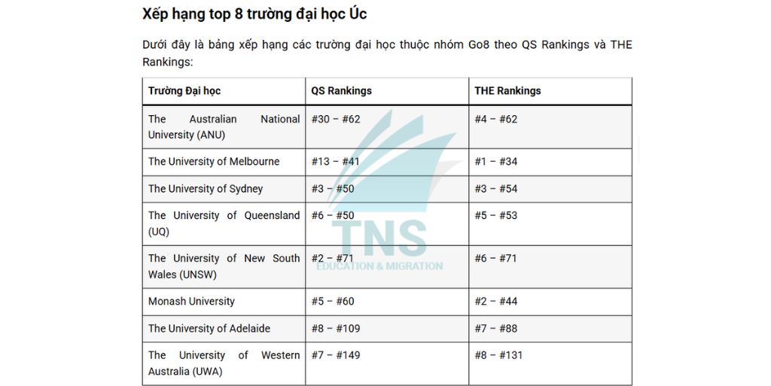Click the THE ranking "#1 – #34" cell

click(496, 162)
